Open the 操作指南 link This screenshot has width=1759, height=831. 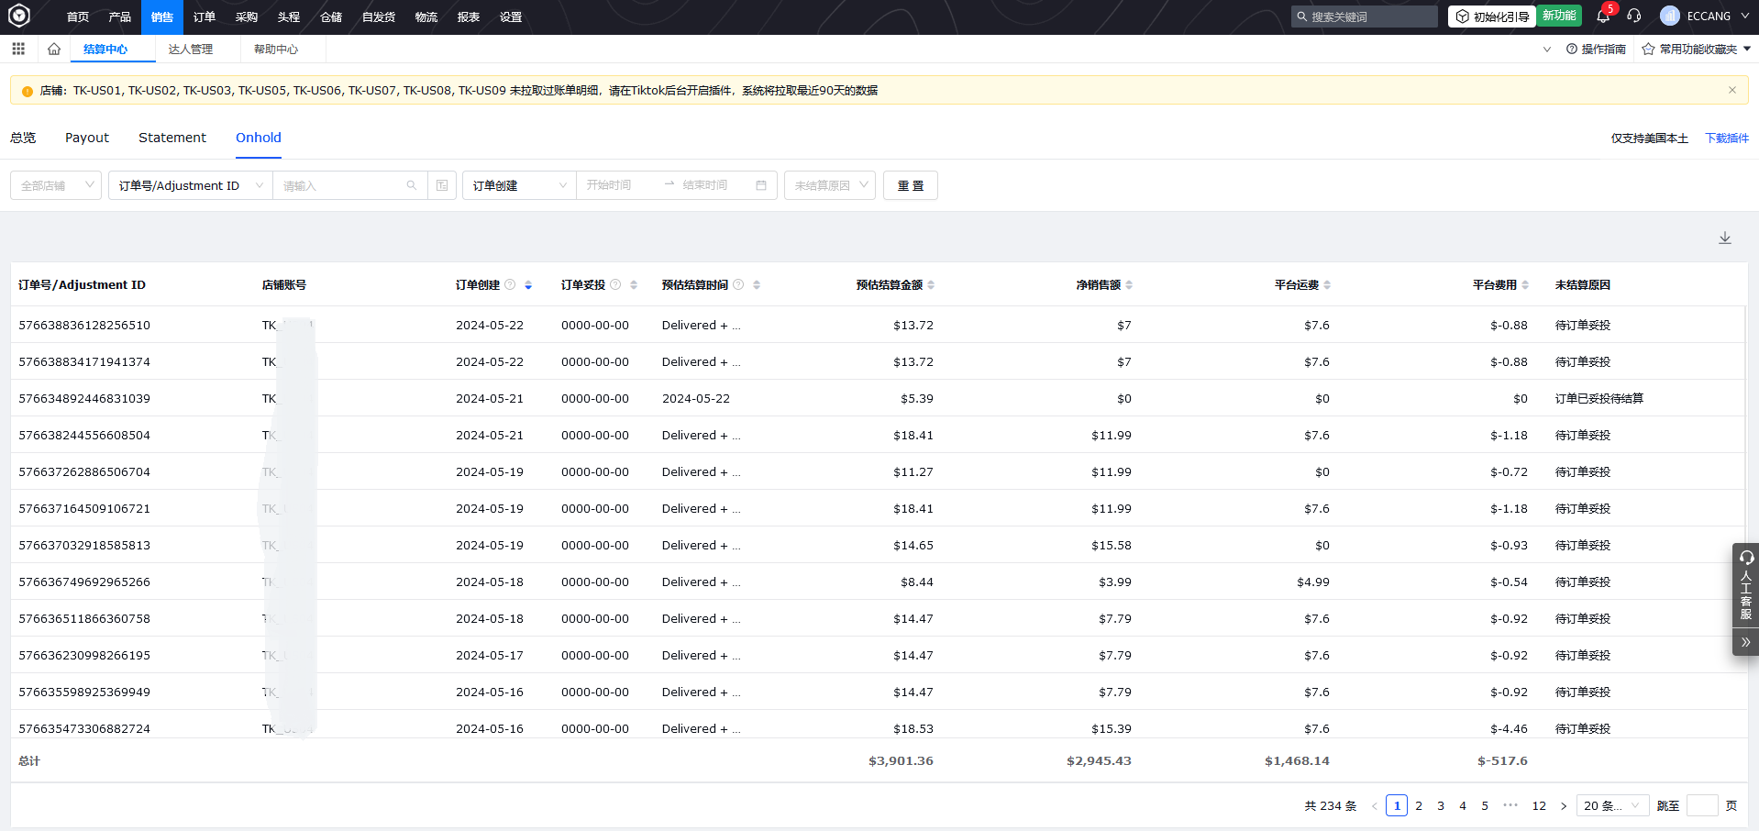tap(1597, 49)
